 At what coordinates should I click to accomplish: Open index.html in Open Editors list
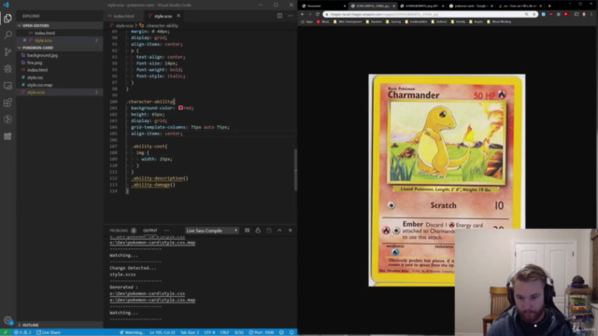pyautogui.click(x=45, y=34)
